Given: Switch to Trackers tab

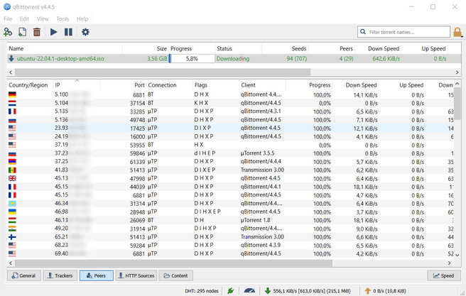Looking at the screenshot, I should [x=60, y=275].
